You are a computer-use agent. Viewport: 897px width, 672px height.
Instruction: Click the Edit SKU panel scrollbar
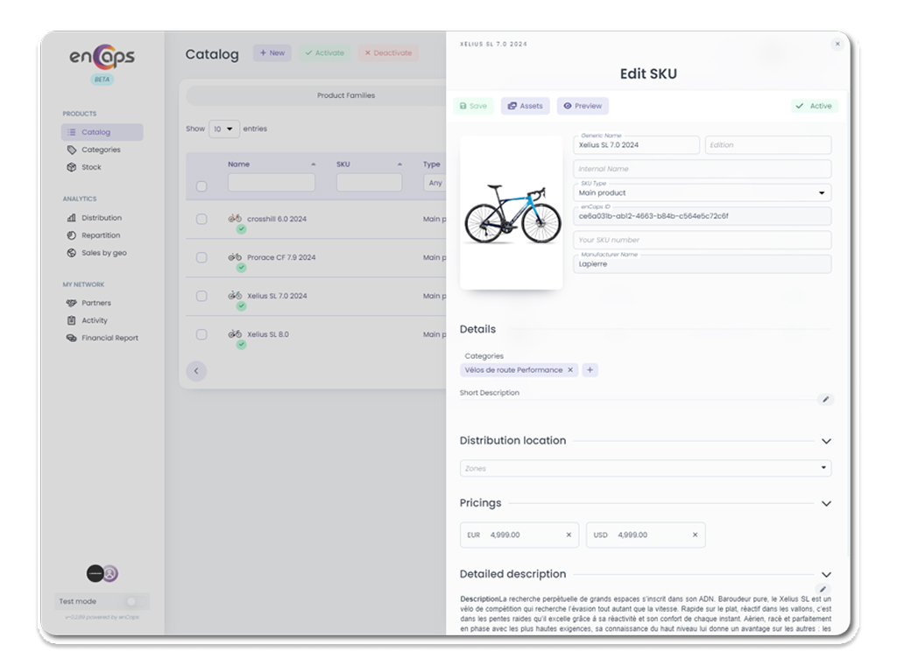tap(848, 323)
